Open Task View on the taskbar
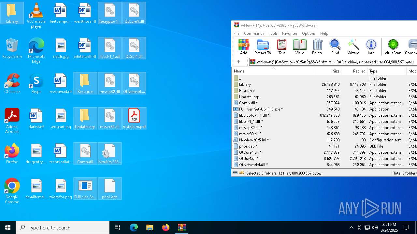This screenshot has width=417, height=234. click(117, 227)
